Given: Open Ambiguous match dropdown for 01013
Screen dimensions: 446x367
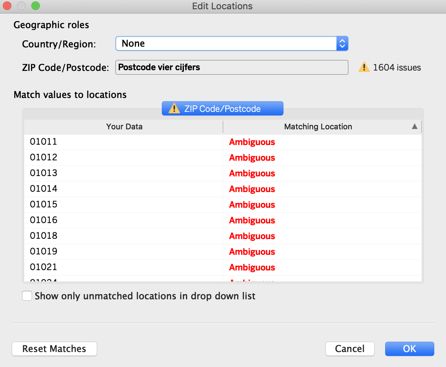Looking at the screenshot, I should tap(252, 174).
